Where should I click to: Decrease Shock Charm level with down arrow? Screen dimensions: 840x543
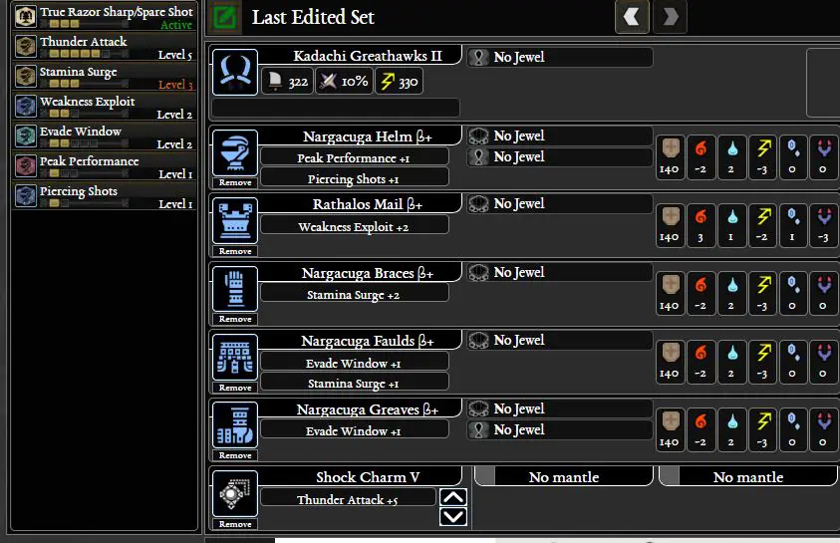[453, 517]
